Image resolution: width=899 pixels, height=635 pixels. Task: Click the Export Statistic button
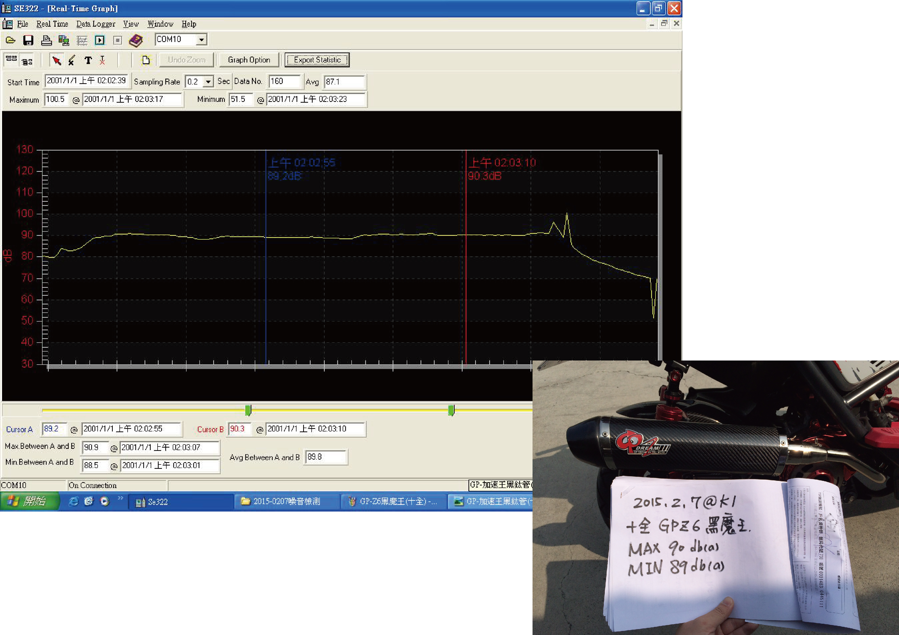click(317, 60)
